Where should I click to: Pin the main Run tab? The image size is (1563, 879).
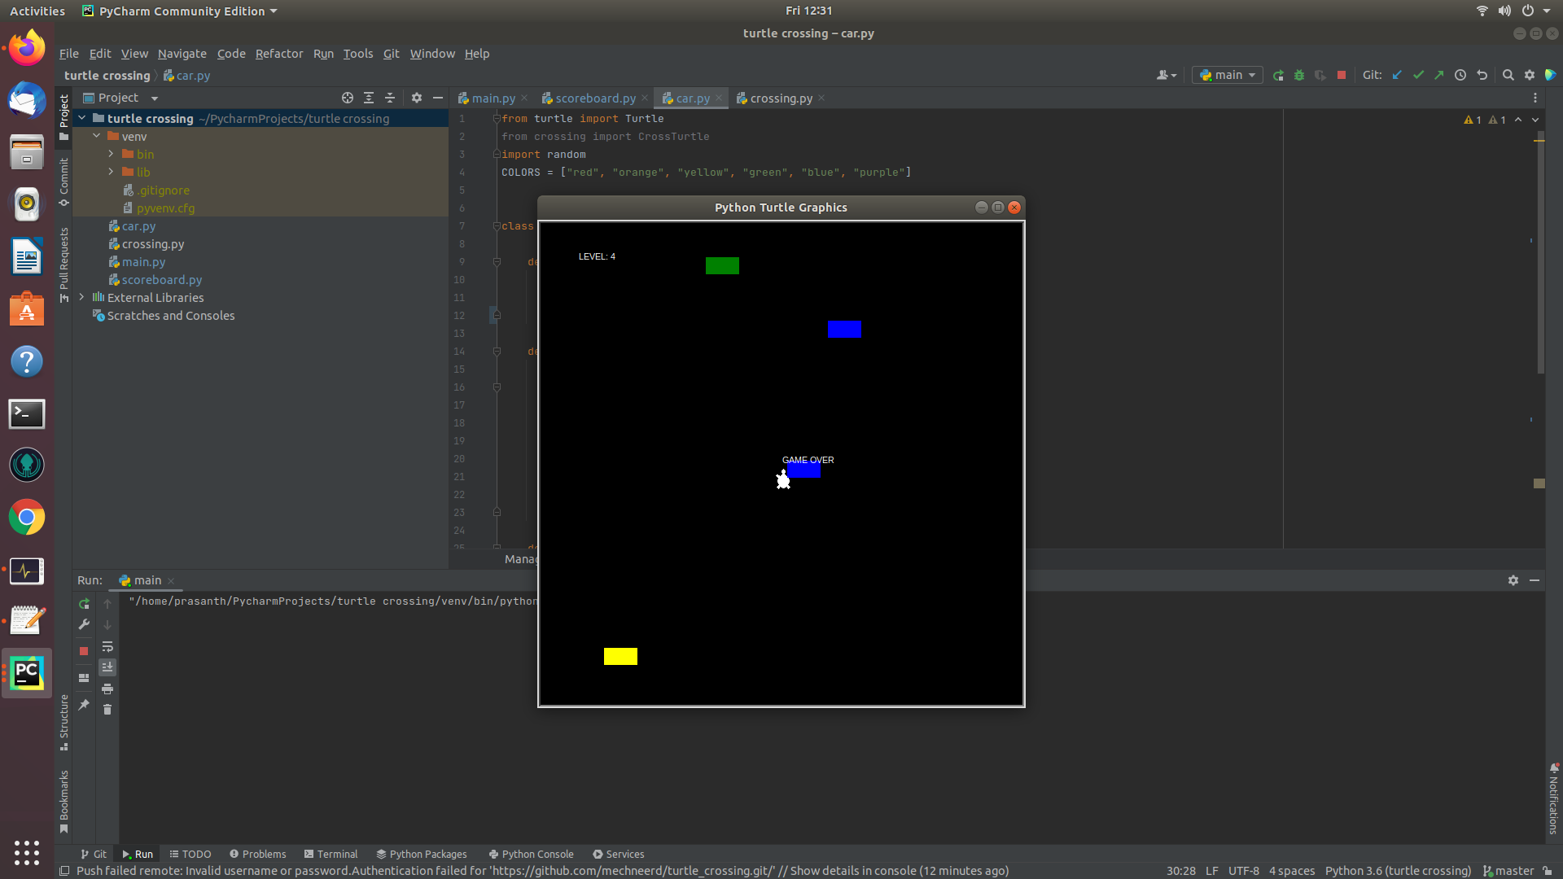(x=84, y=705)
